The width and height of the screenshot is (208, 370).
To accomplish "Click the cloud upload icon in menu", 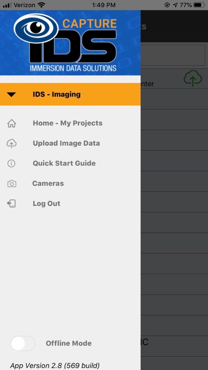I will [x=12, y=144].
